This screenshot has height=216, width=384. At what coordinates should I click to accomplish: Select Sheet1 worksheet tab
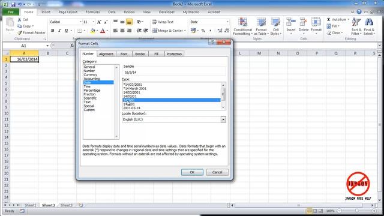[x=31, y=205]
